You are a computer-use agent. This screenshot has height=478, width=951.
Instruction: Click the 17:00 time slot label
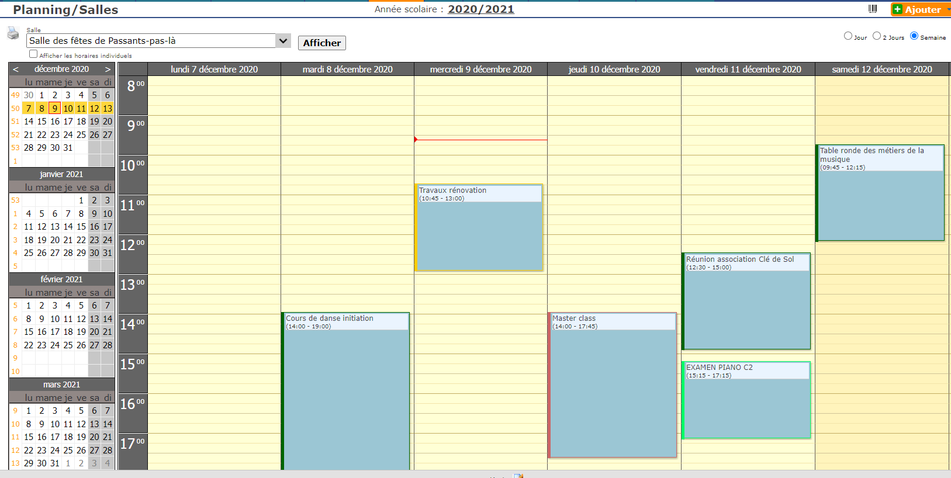point(133,451)
